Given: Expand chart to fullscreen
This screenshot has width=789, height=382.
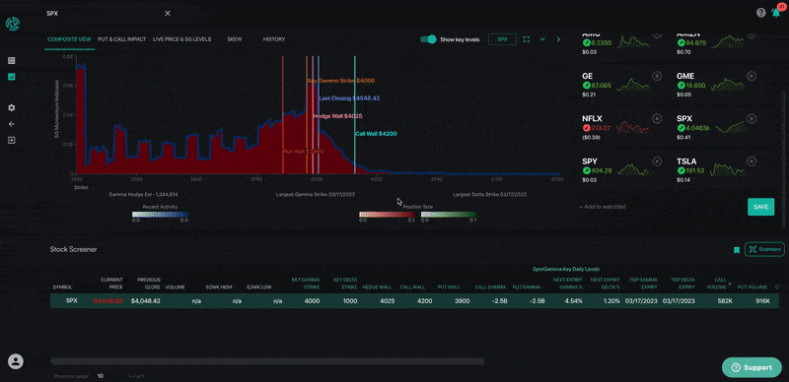Looking at the screenshot, I should [x=527, y=39].
